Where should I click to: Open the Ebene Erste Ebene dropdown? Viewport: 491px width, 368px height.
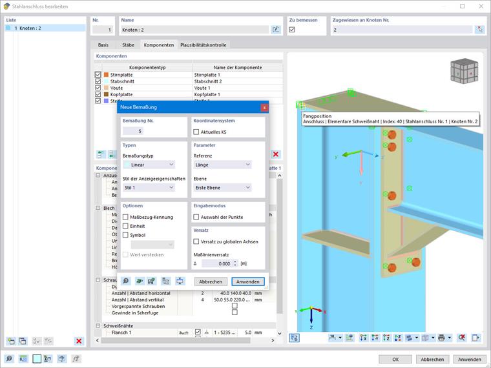tap(222, 187)
